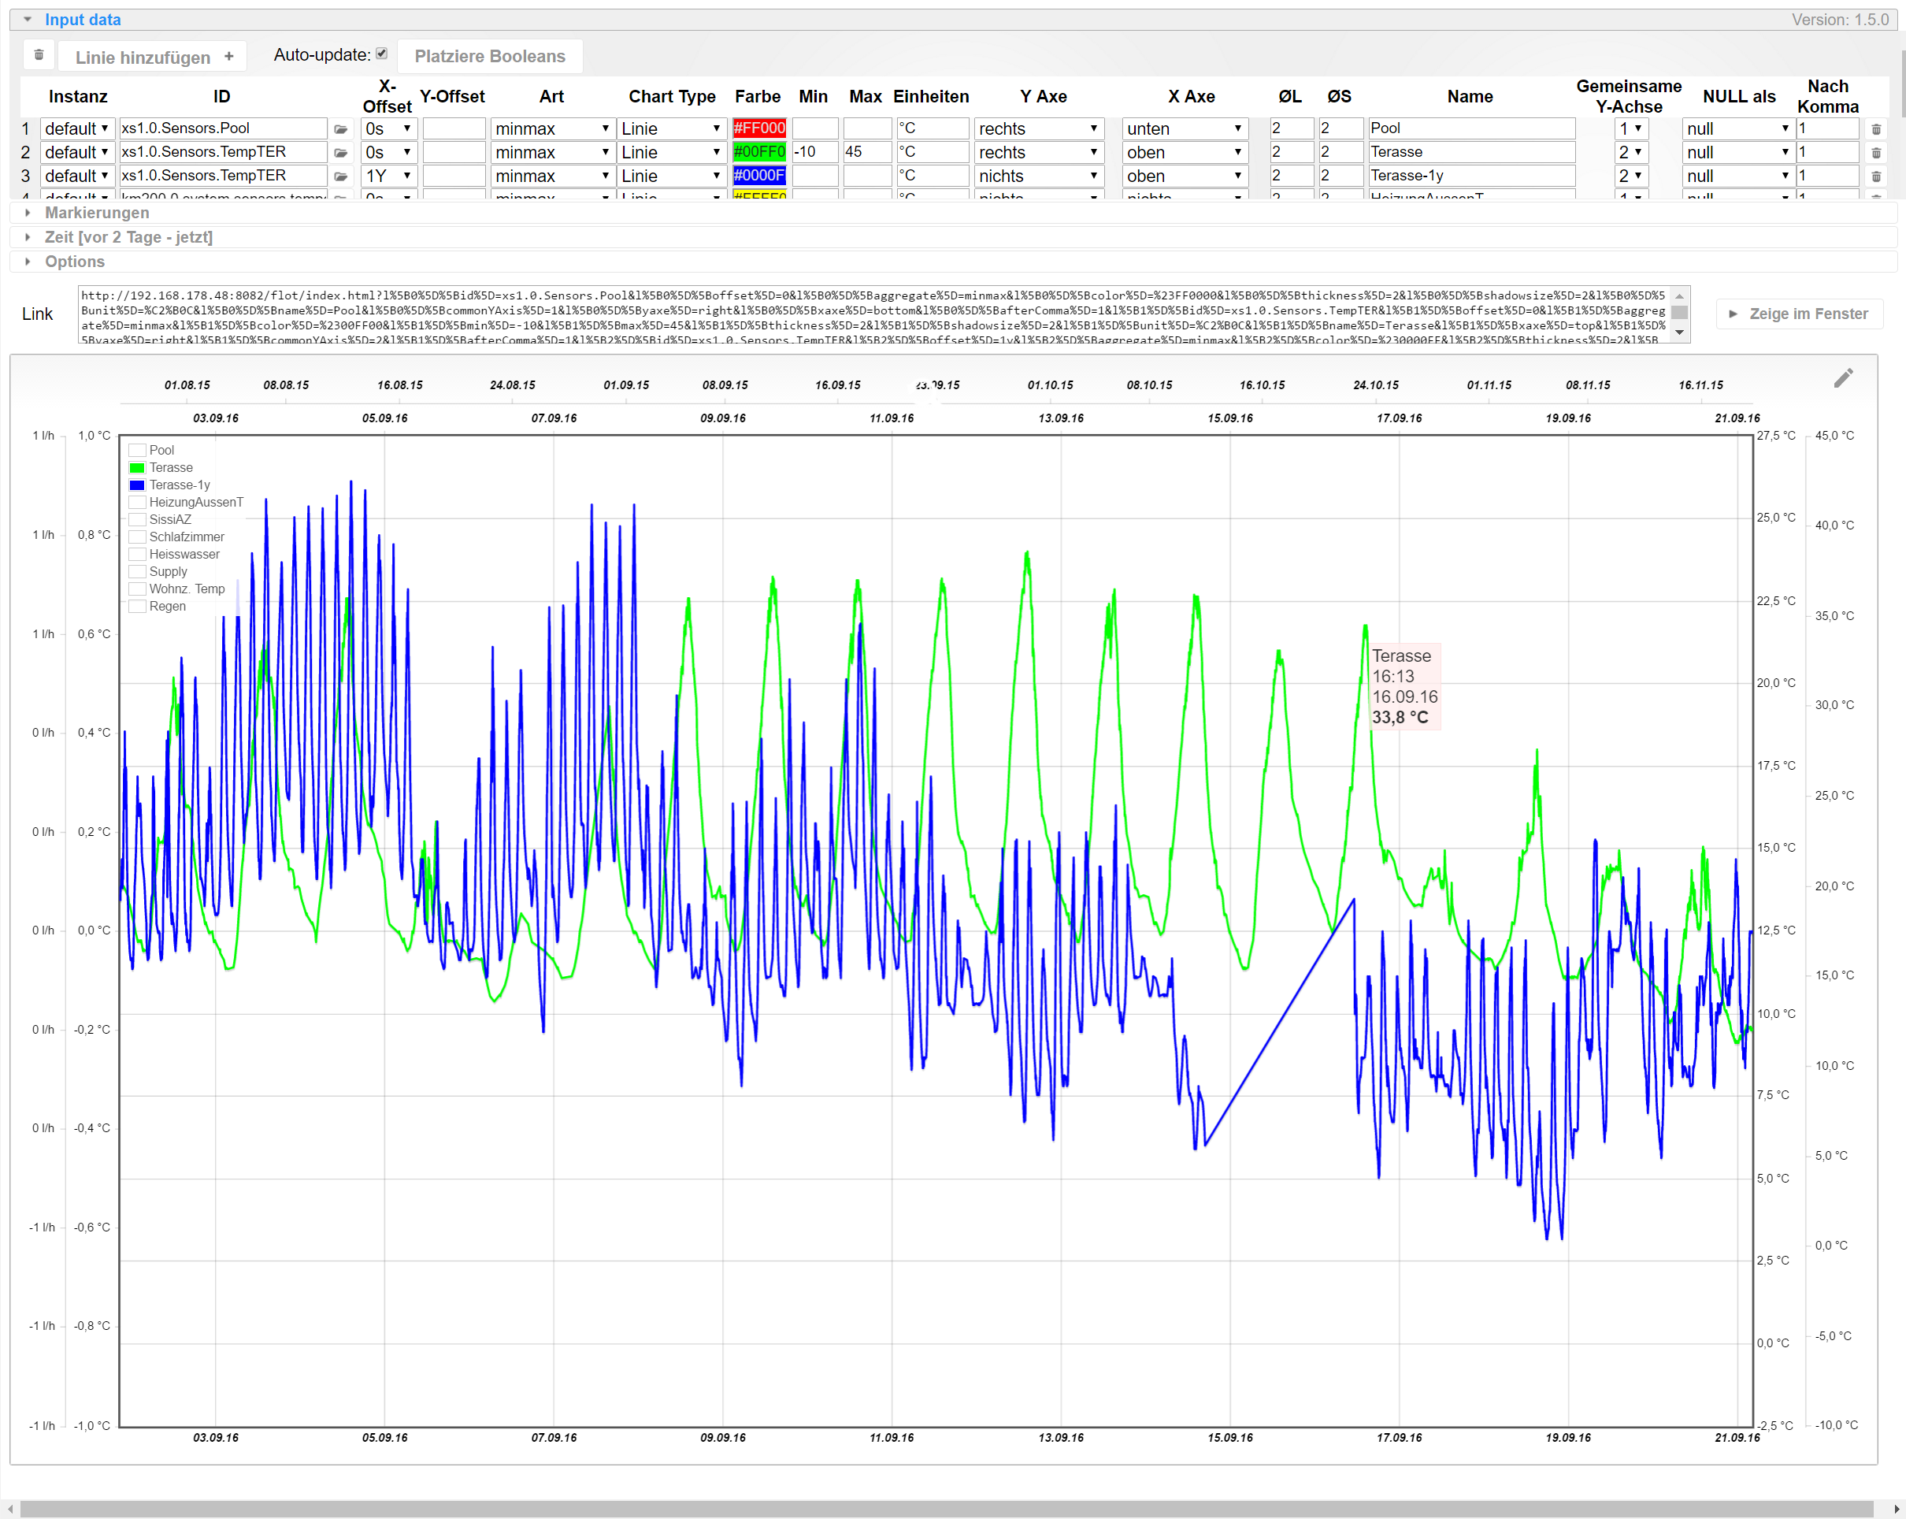Open the Zeit time range section
This screenshot has height=1519, width=1906.
128,237
